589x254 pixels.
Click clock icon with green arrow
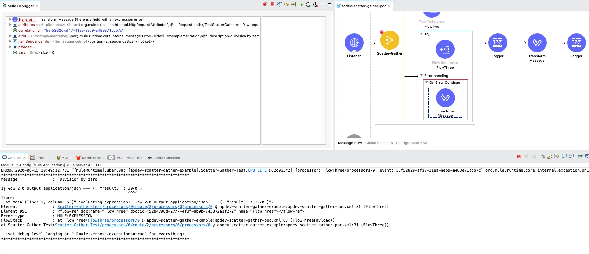[x=308, y=4]
